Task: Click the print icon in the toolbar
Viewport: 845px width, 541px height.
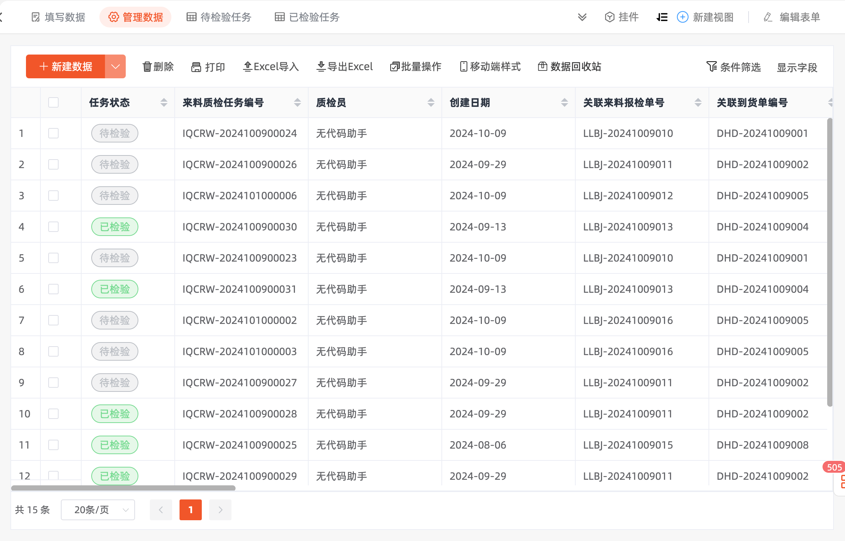Action: point(196,67)
